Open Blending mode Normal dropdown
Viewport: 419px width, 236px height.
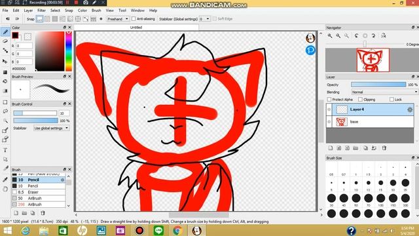(x=384, y=92)
